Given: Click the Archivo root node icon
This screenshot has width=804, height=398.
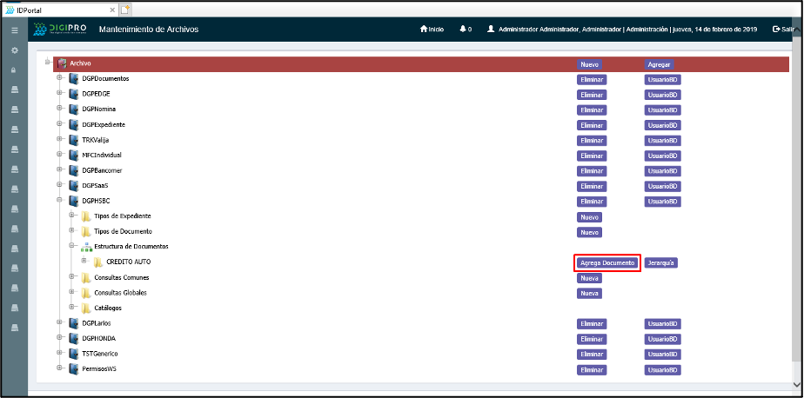Looking at the screenshot, I should 62,63.
